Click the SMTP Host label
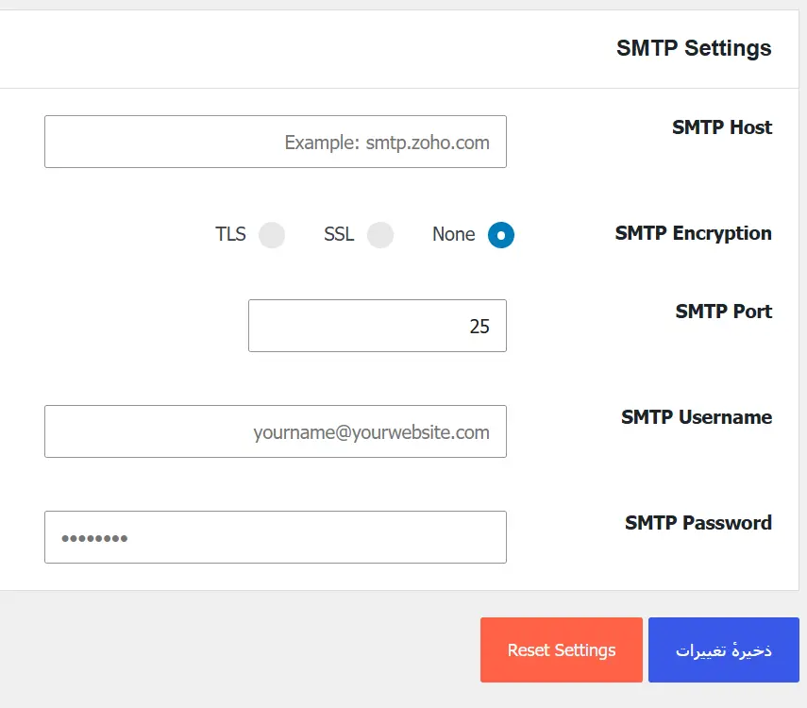The width and height of the screenshot is (807, 708). pos(722,127)
